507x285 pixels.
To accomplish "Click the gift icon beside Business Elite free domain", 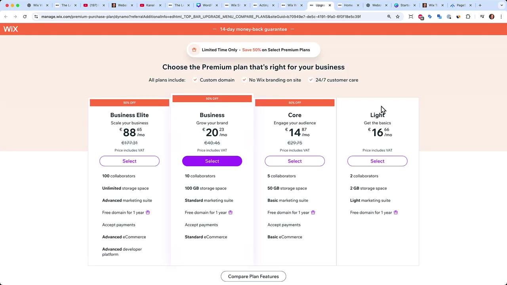I will coord(148,213).
